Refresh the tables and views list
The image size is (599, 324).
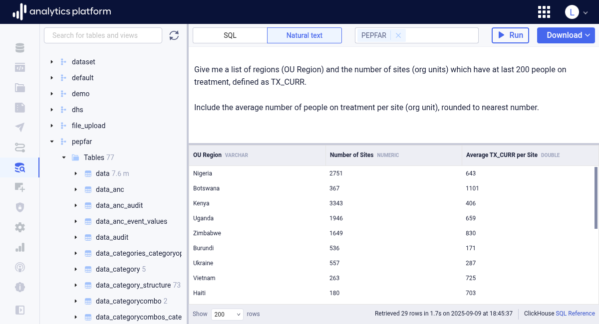click(174, 35)
